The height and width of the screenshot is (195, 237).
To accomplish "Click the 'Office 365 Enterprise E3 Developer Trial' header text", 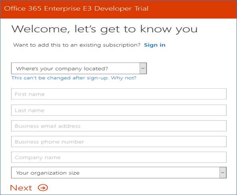I will coord(76,8).
